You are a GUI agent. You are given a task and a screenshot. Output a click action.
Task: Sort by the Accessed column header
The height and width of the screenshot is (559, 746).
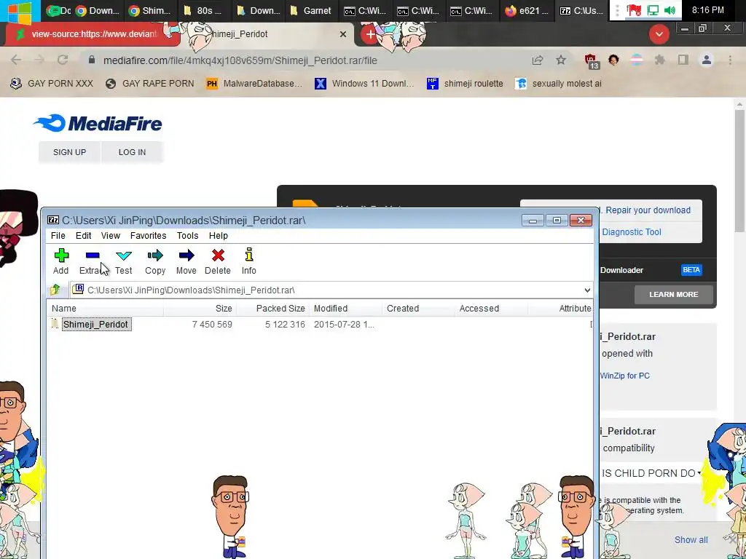click(x=492, y=308)
